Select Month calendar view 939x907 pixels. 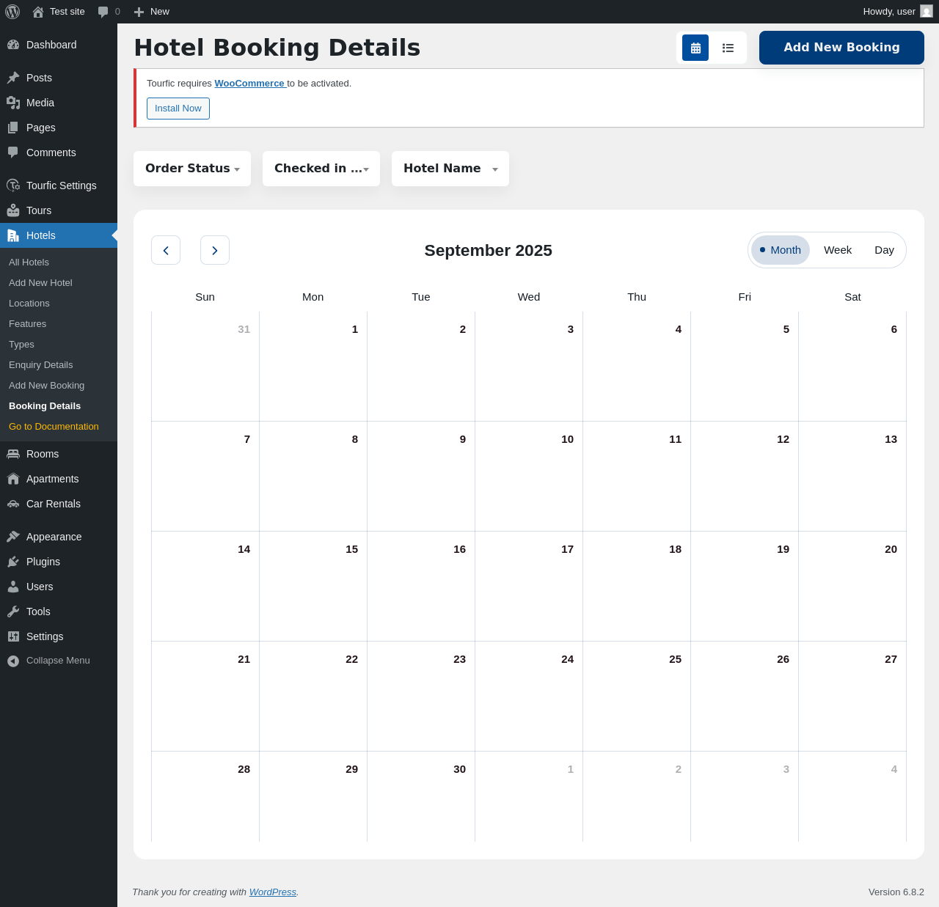[781, 250]
